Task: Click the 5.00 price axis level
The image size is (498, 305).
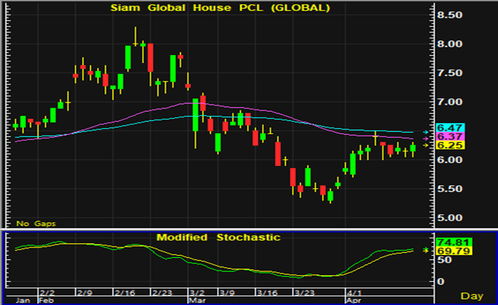Action: point(449,217)
